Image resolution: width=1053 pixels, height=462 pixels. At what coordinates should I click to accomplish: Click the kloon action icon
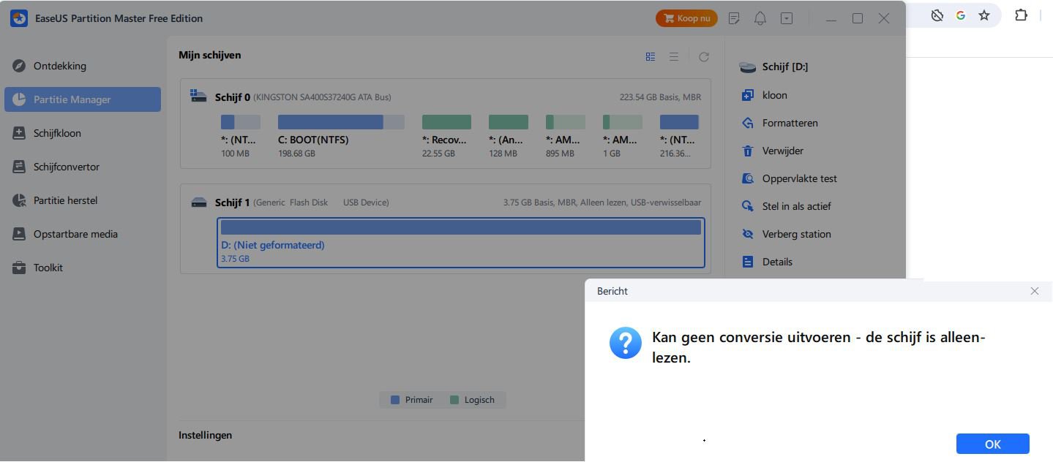click(747, 95)
